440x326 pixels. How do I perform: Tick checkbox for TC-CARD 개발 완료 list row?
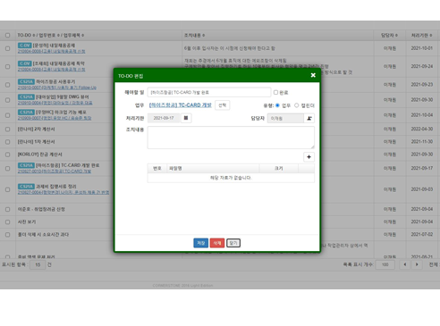[x=8, y=169]
